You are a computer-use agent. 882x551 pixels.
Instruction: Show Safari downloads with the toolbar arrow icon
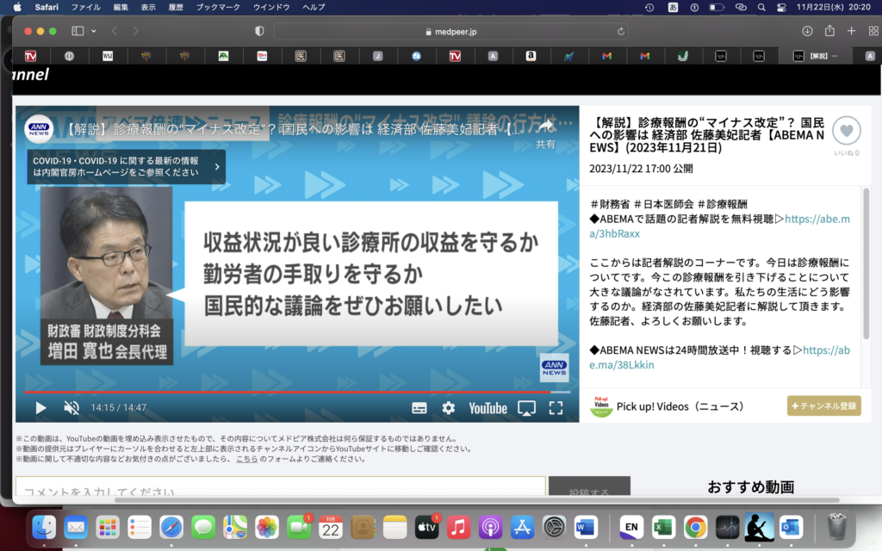coord(806,30)
